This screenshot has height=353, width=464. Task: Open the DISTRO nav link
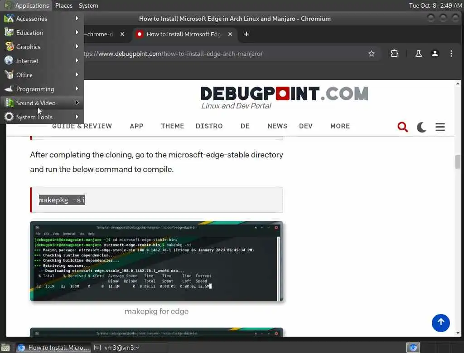[x=209, y=126]
